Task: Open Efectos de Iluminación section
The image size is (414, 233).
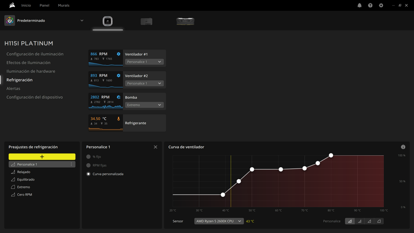Action: tap(28, 62)
